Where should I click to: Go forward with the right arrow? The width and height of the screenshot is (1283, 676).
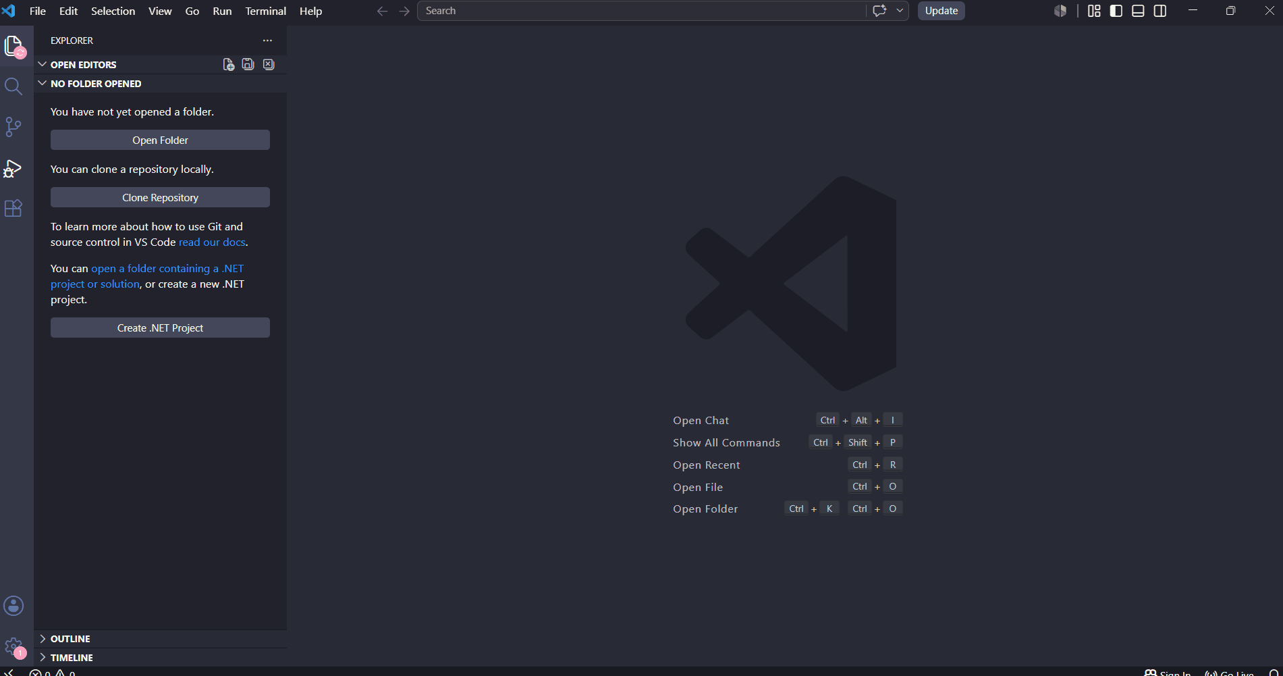click(404, 11)
